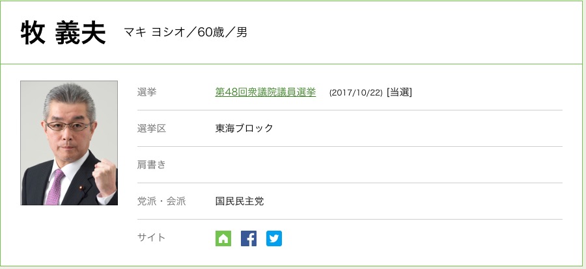
Task: Click the 男 gender text
Action: point(242,32)
